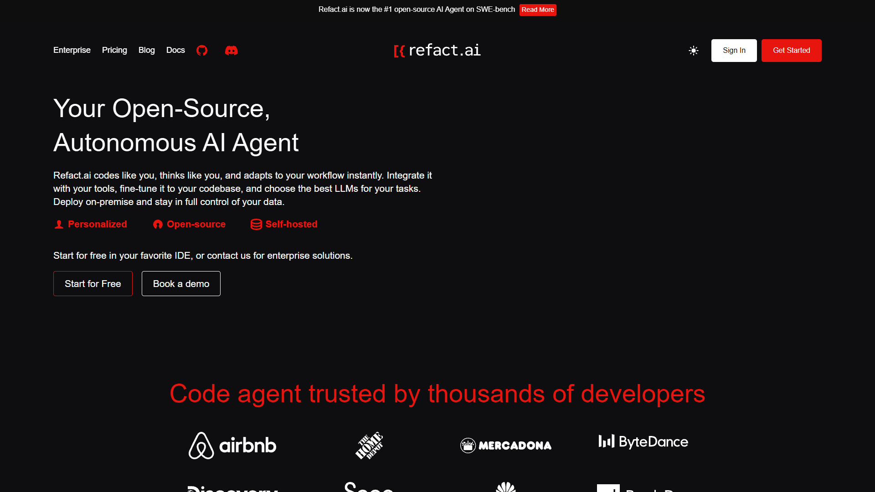Open the Blog navigation link
The height and width of the screenshot is (492, 875).
[147, 50]
